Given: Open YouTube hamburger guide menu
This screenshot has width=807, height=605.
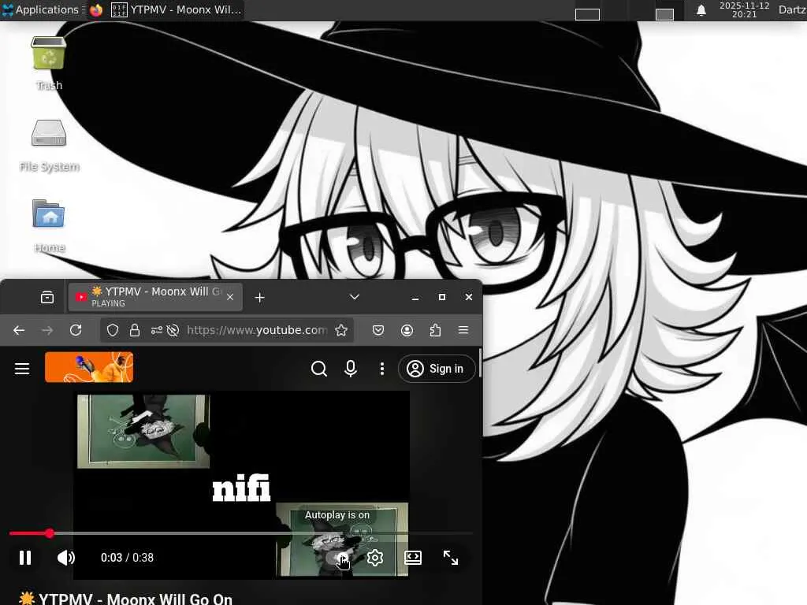Looking at the screenshot, I should (22, 369).
